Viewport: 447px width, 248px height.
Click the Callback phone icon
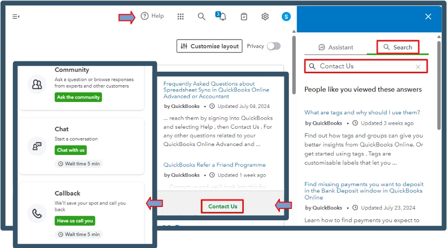tap(37, 213)
